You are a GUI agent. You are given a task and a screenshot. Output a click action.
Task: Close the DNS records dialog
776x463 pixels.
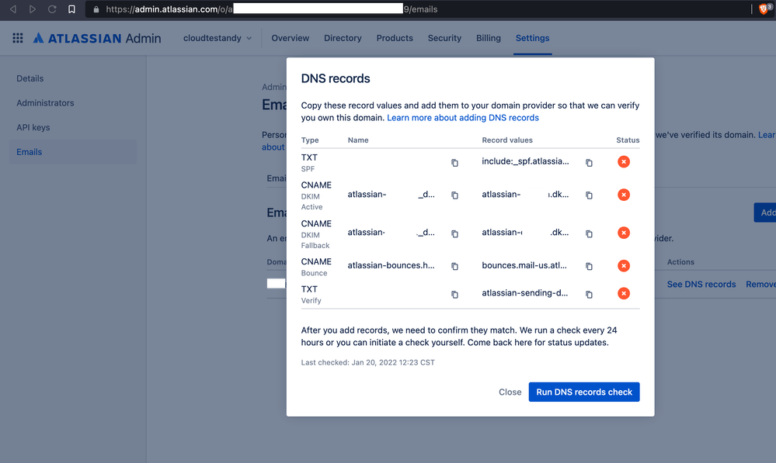coord(510,392)
